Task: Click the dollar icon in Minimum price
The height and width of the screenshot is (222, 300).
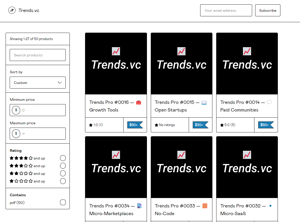Action: point(16,110)
